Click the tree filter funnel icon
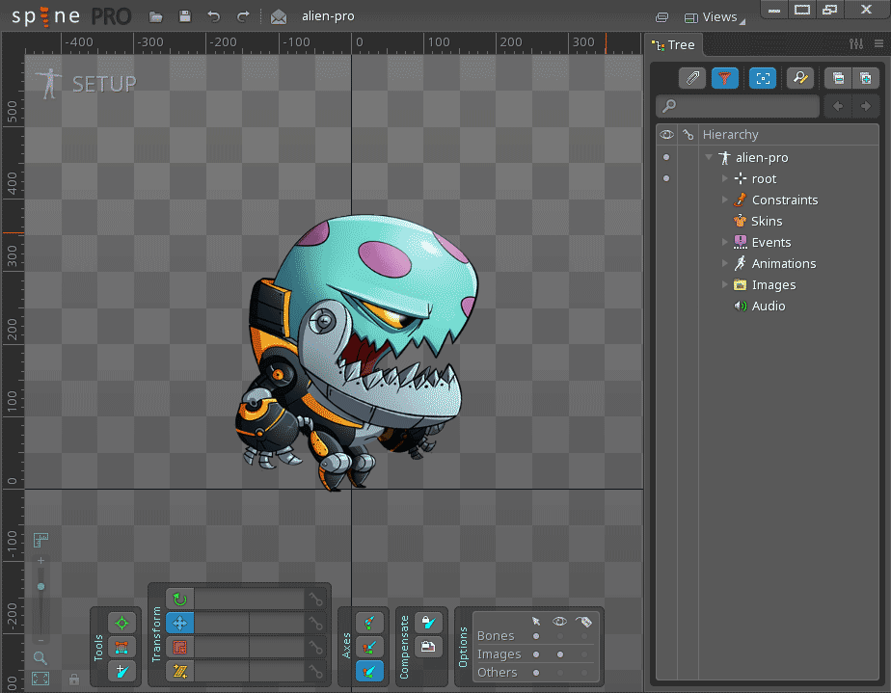Screen dimensions: 891x693 click(724, 79)
